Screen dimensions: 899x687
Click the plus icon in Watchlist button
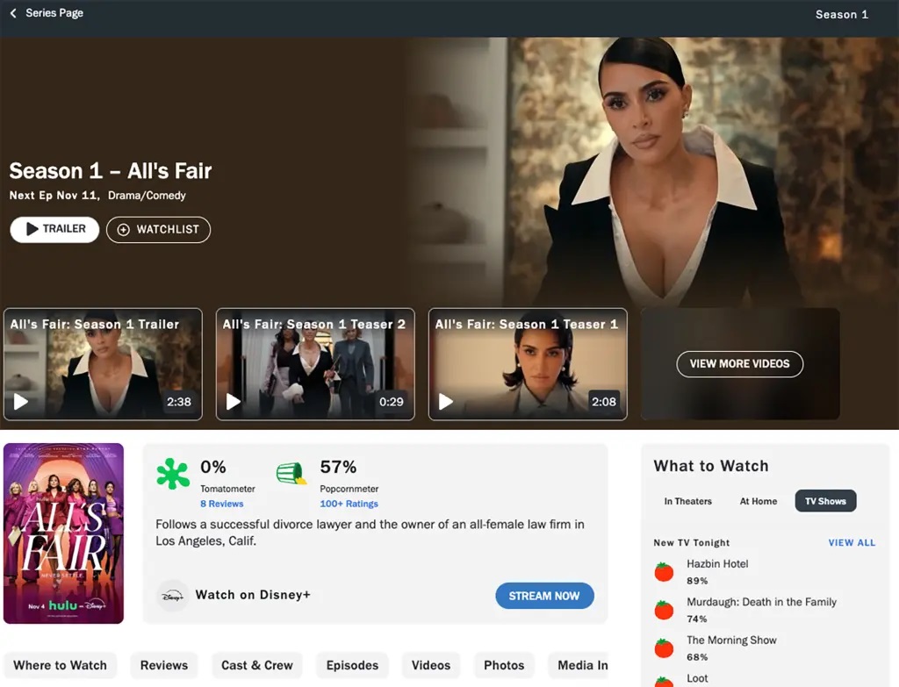coord(123,230)
